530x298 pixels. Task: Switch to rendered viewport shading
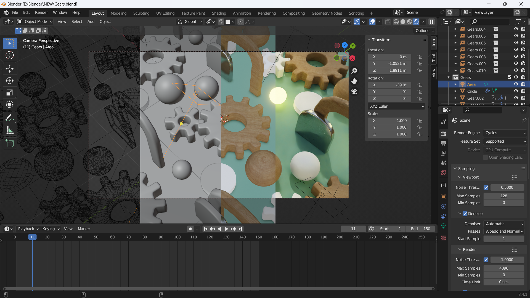[416, 22]
